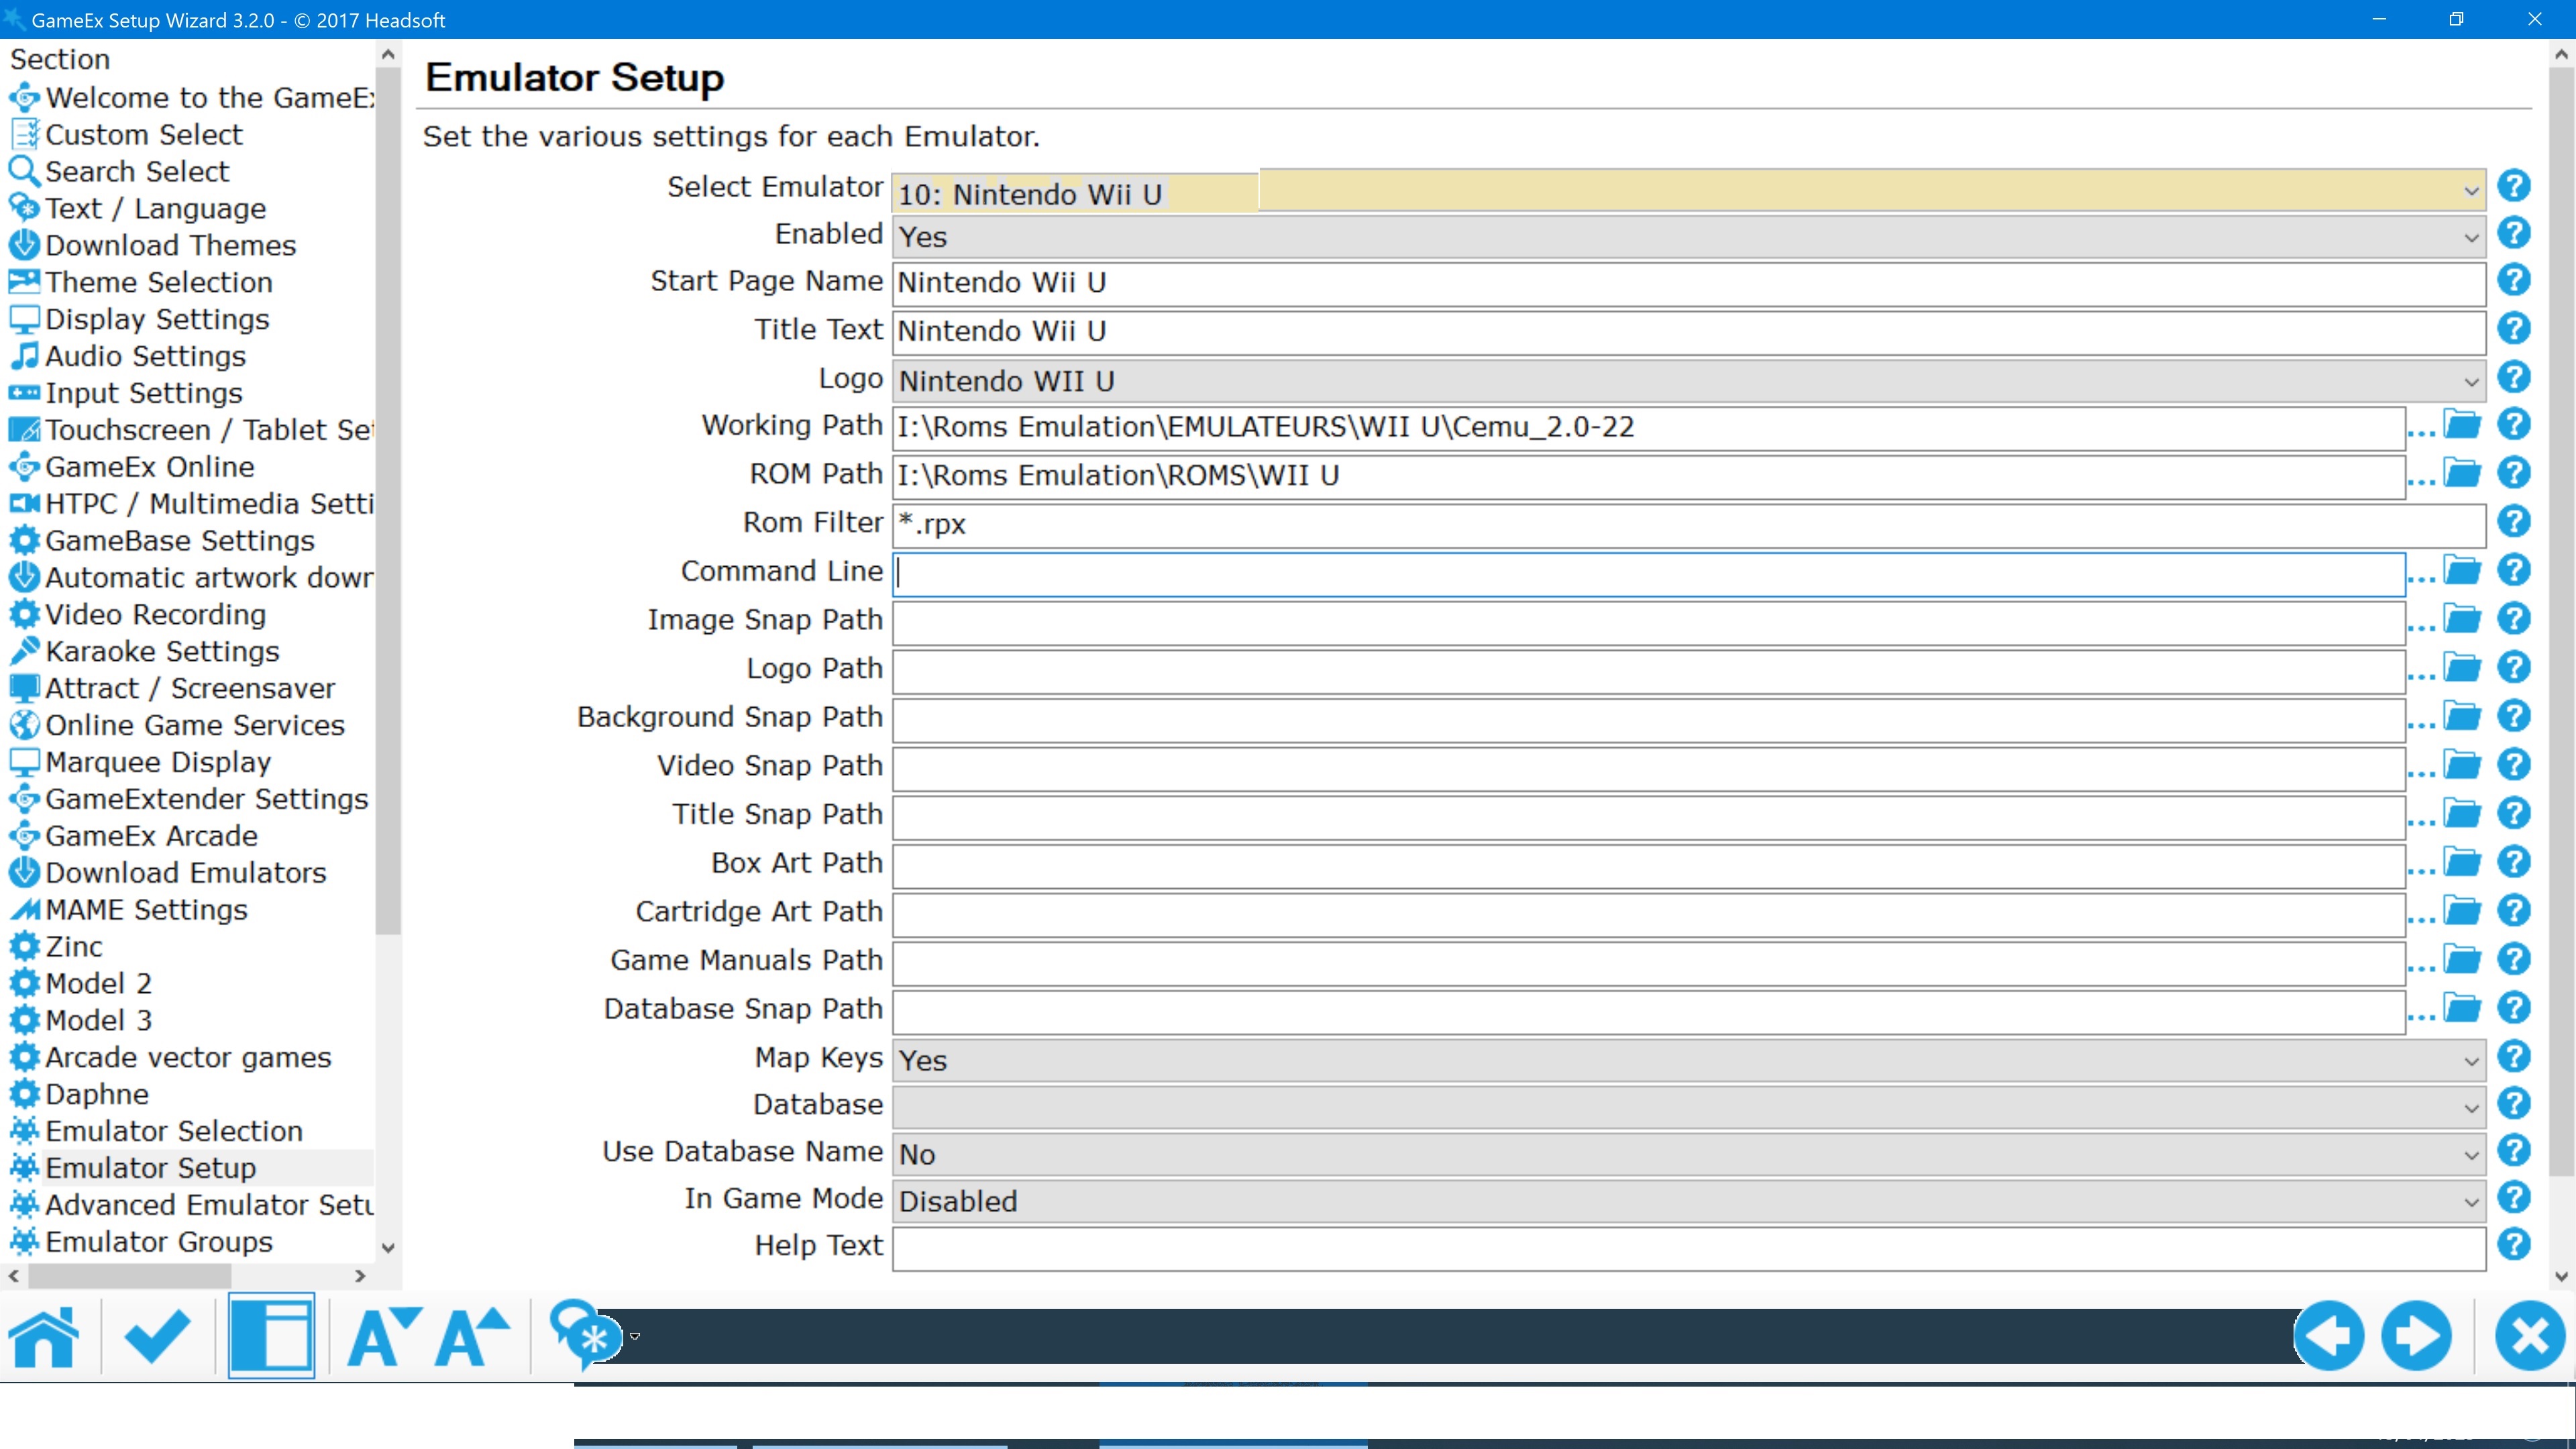Click into the Start Page Name field

coord(1689,285)
